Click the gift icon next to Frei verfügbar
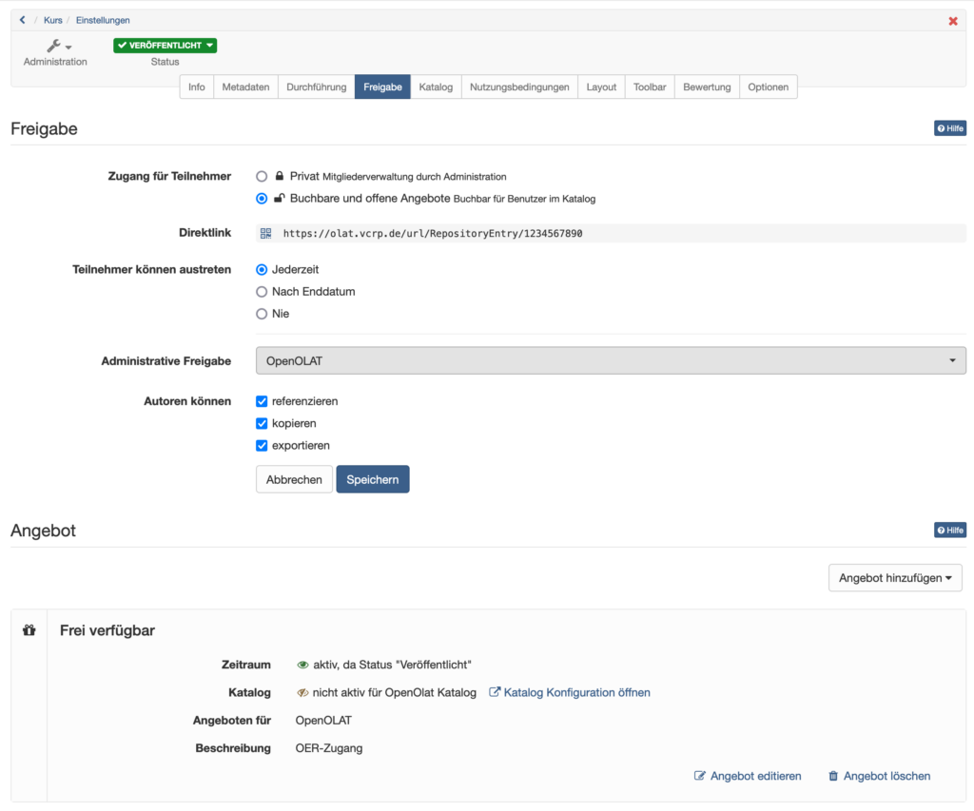This screenshot has height=811, width=974. tap(29, 629)
